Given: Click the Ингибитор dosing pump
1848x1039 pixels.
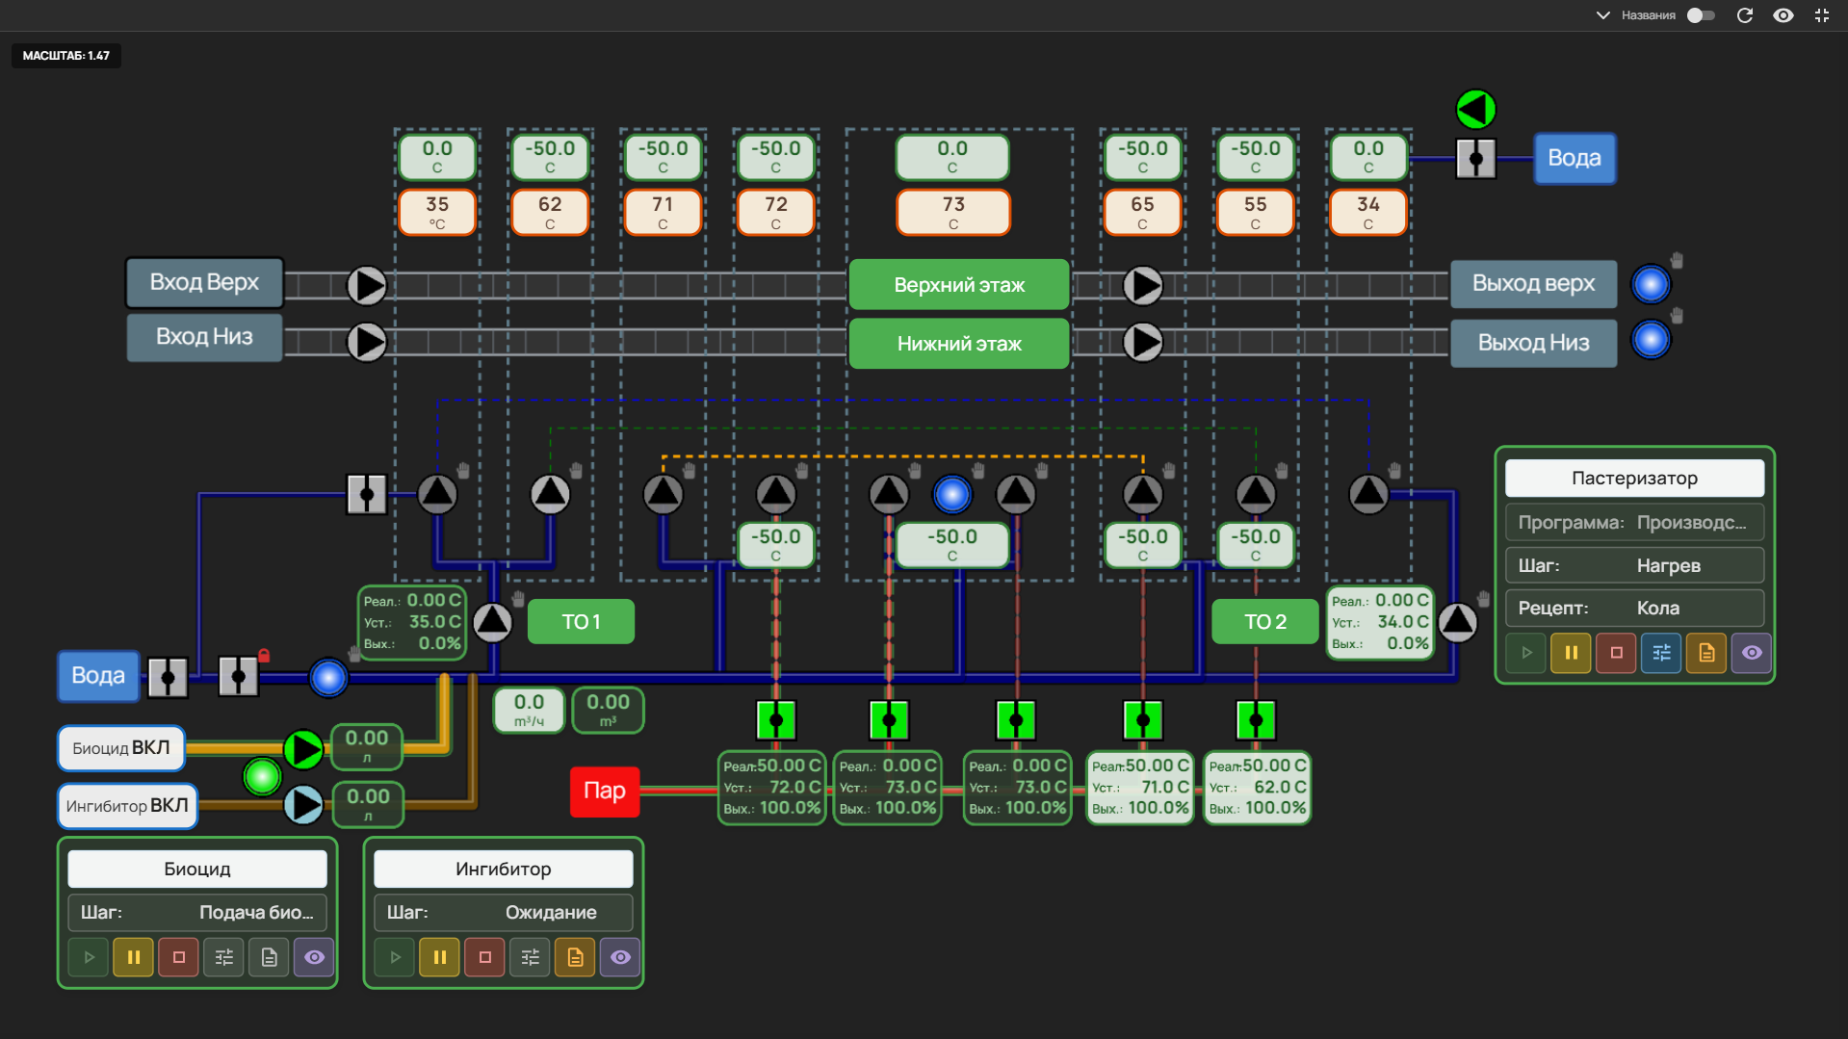Looking at the screenshot, I should 303,804.
